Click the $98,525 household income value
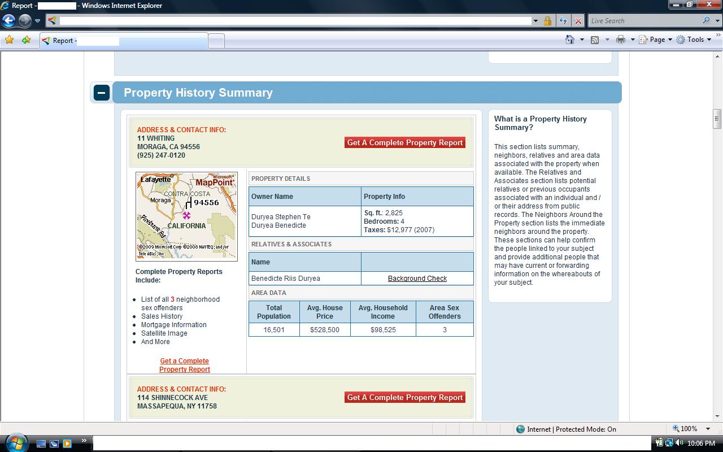 (383, 330)
